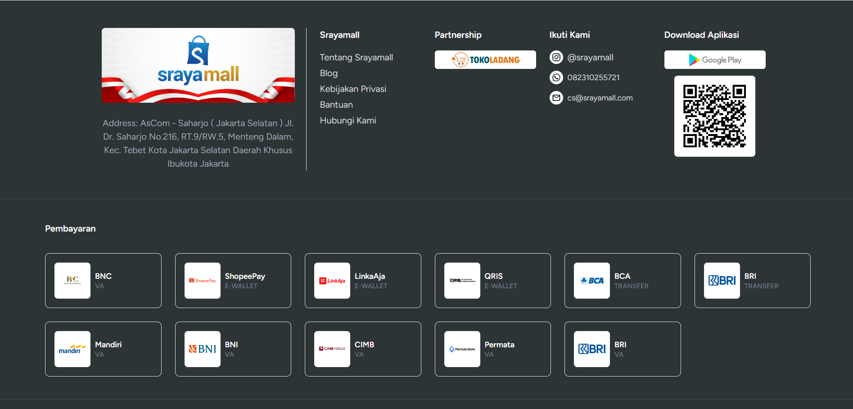Select BRI TRANSFER label text

coord(761,281)
